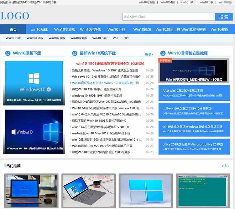The width and height of the screenshot is (235, 209).
Task: Open the Win10下载 navigation item
Action: pyautogui.click(x=116, y=29)
